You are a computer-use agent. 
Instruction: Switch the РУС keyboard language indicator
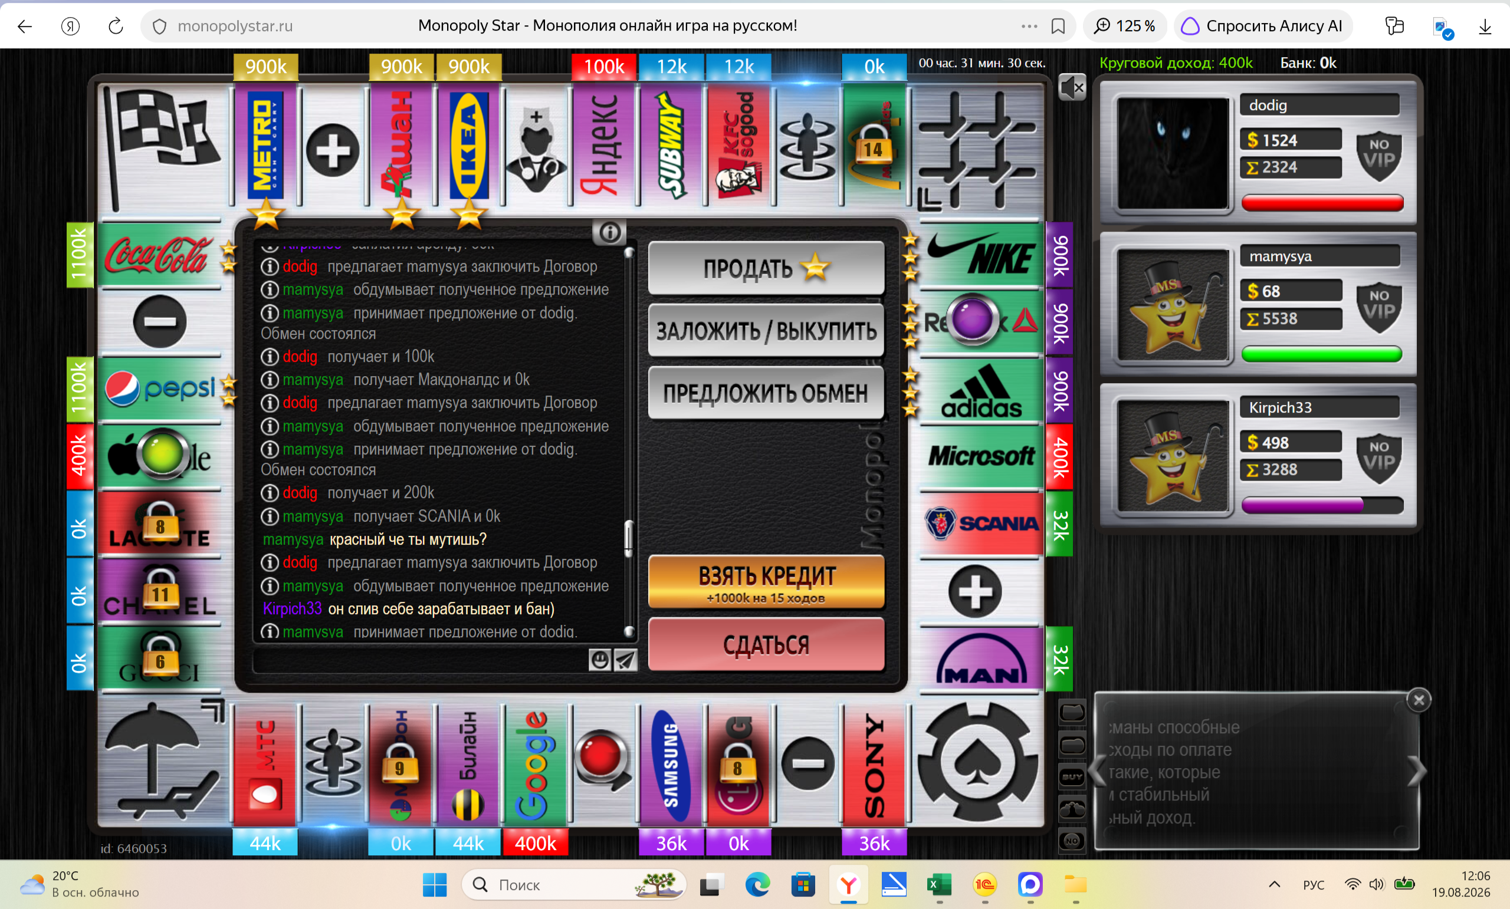click(x=1313, y=884)
